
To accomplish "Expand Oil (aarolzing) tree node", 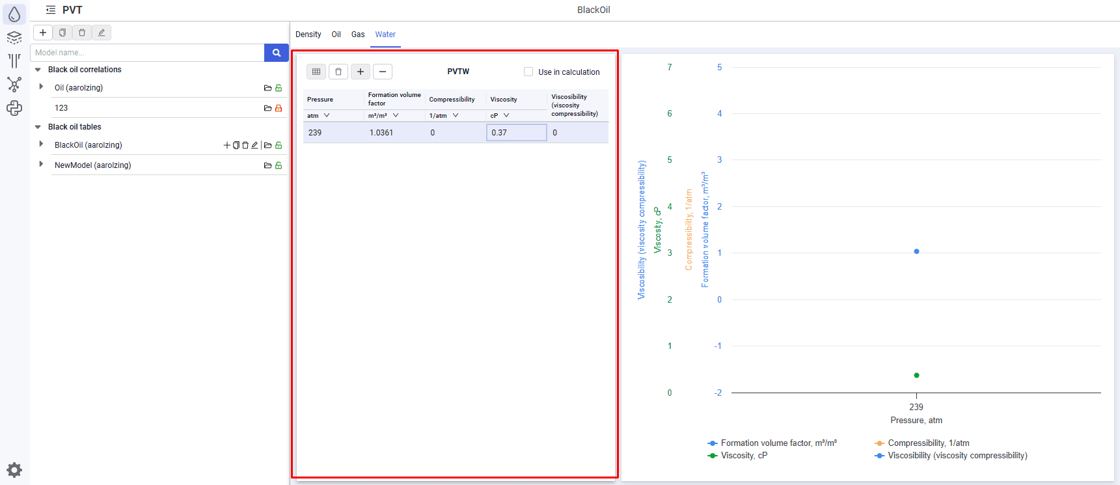I will tap(41, 87).
